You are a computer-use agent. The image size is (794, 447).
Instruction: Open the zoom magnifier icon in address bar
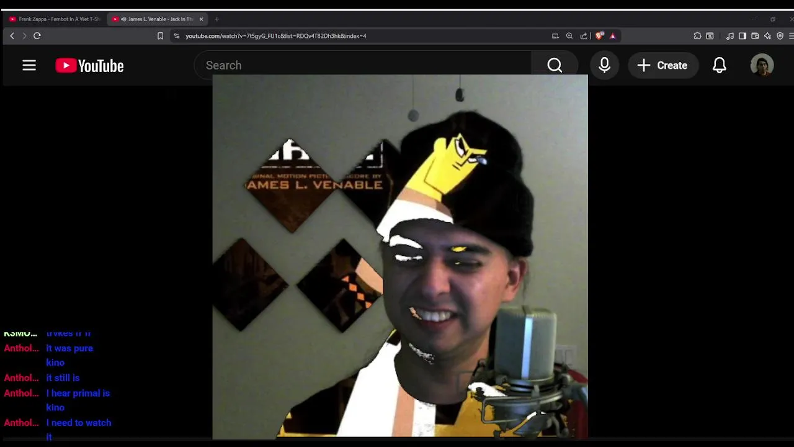(x=569, y=36)
